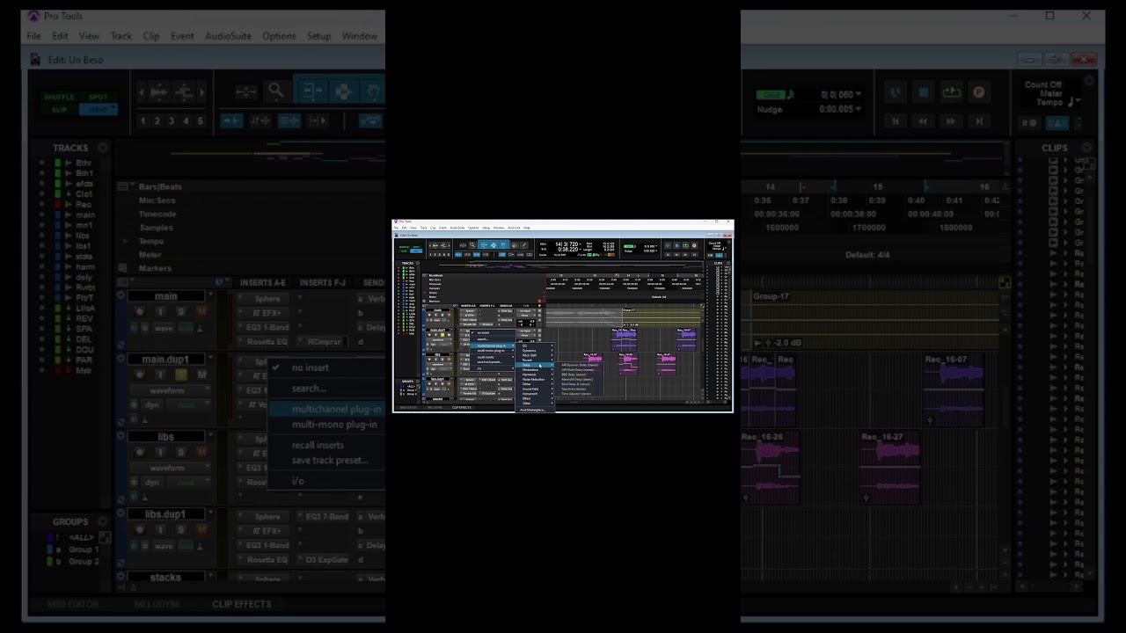This screenshot has height=633, width=1126.
Task: Click the transport Record button
Action: coord(694,245)
